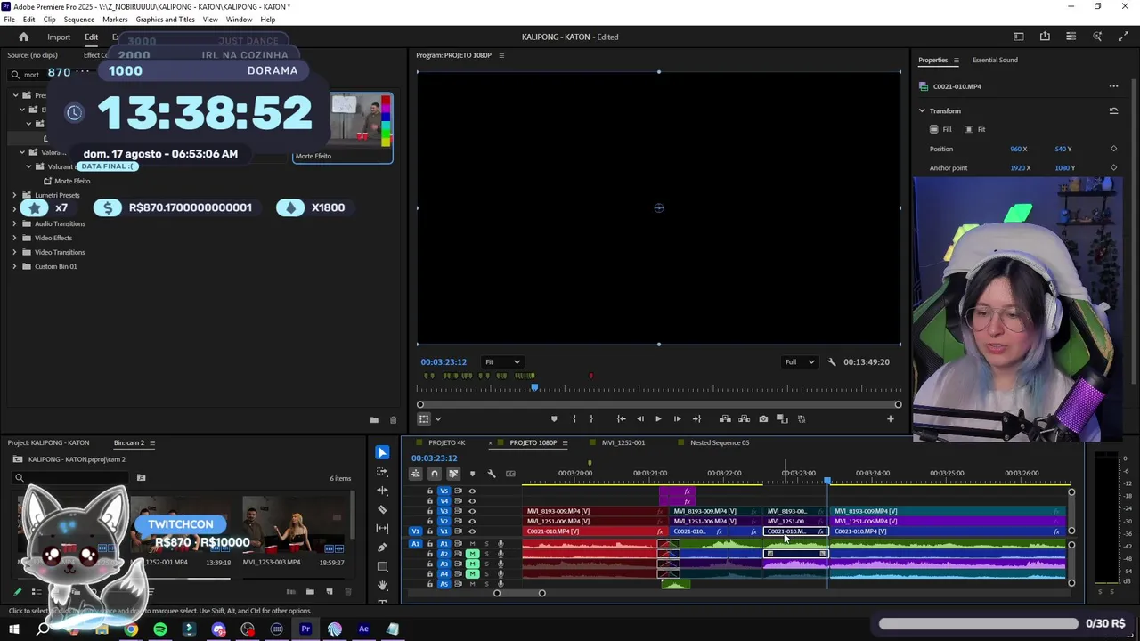Image resolution: width=1140 pixels, height=641 pixels.
Task: Click Lift button in program monitor
Action: click(x=725, y=418)
